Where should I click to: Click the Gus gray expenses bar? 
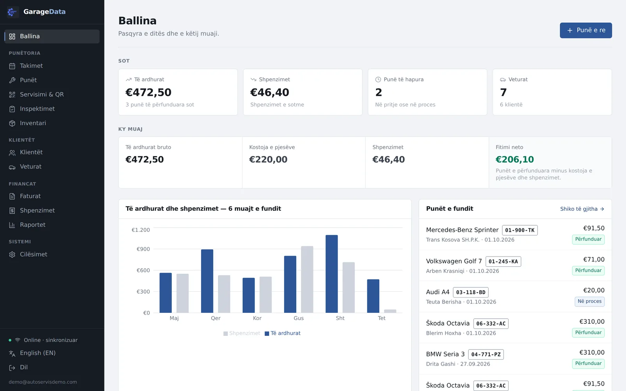click(x=307, y=279)
